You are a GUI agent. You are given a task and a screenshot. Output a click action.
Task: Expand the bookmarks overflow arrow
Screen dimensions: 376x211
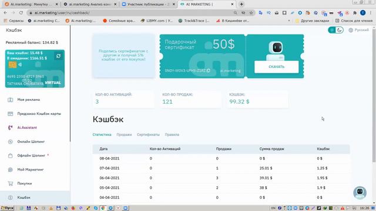click(289, 21)
